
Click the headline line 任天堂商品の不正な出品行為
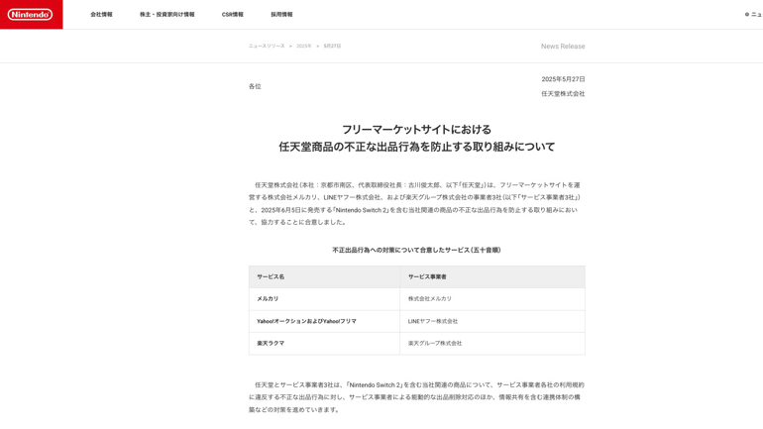[x=416, y=147]
